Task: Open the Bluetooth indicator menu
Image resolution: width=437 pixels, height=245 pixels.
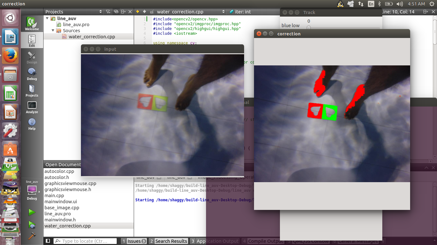Action: [x=379, y=4]
